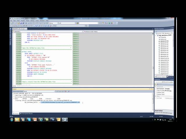186x139 pixels.
Task: Open the Show output from Build dropdown
Action: coord(40,92)
